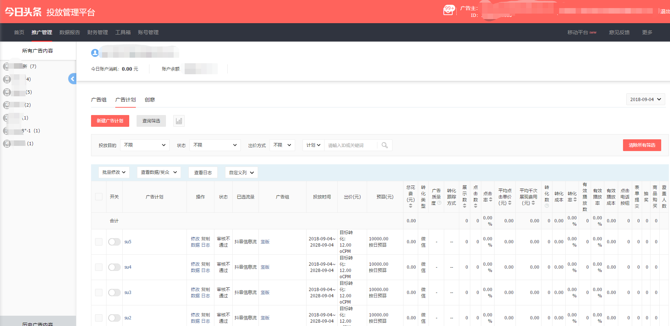Select sidebar item ending 8*-1 (1)
This screenshot has height=326, width=670.
(x=22, y=131)
